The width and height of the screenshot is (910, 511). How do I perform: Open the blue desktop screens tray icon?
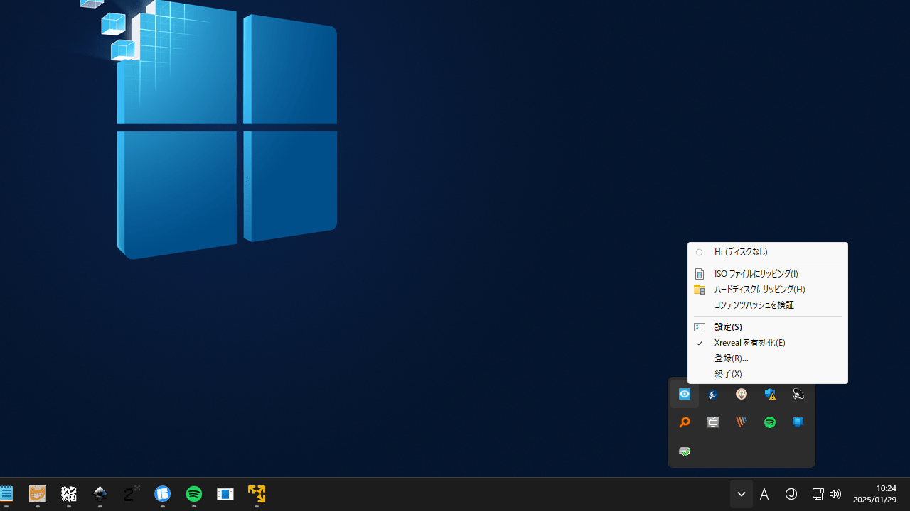798,422
